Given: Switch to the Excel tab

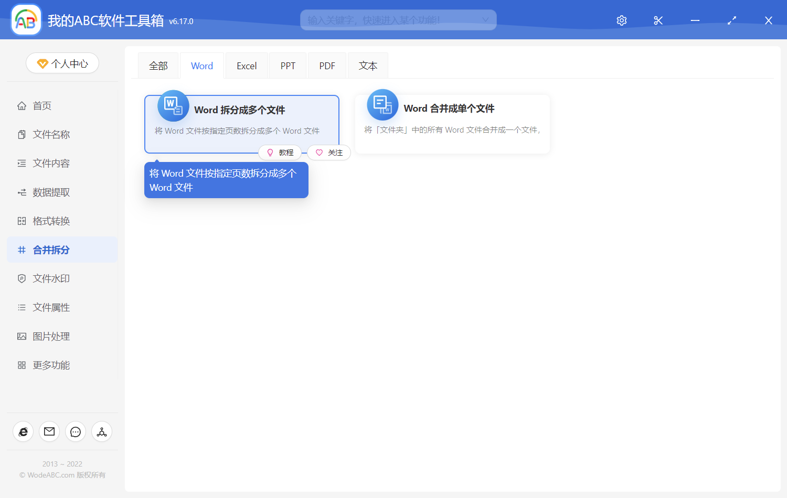Looking at the screenshot, I should click(x=246, y=65).
